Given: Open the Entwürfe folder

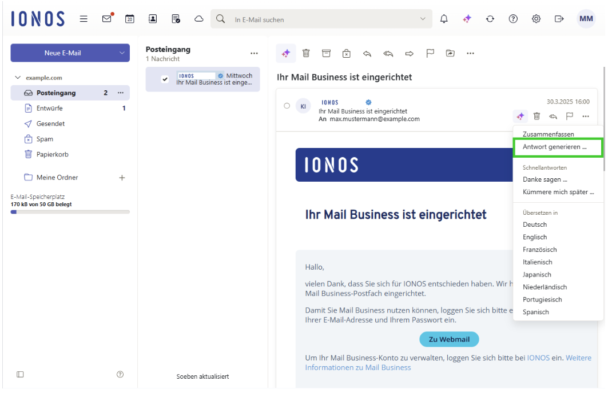Looking at the screenshot, I should point(70,109).
